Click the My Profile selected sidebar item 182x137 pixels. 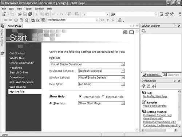point(25,92)
